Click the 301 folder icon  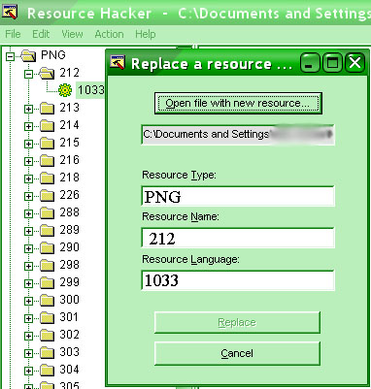coord(48,318)
